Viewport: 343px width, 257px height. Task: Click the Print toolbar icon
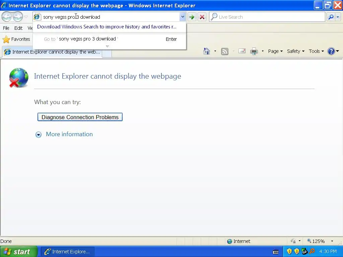tap(254, 51)
